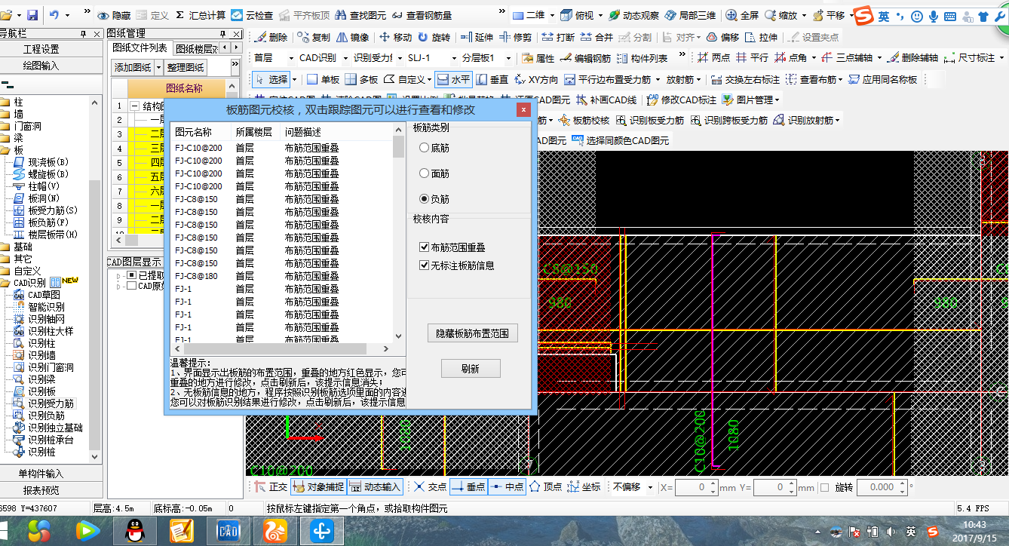Image resolution: width=1009 pixels, height=546 pixels.
Task: Select the 打断 break tool
Action: pos(557,37)
